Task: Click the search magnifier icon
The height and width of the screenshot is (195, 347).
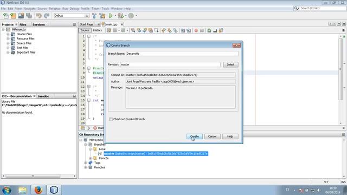Action: pos(297,8)
